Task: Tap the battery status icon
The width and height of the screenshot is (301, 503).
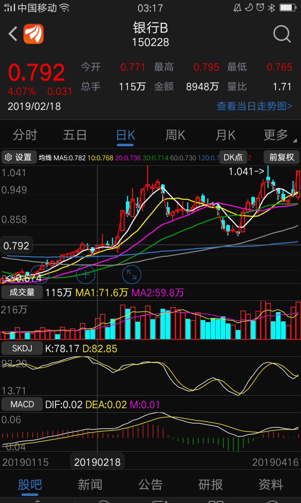Action: (x=288, y=8)
